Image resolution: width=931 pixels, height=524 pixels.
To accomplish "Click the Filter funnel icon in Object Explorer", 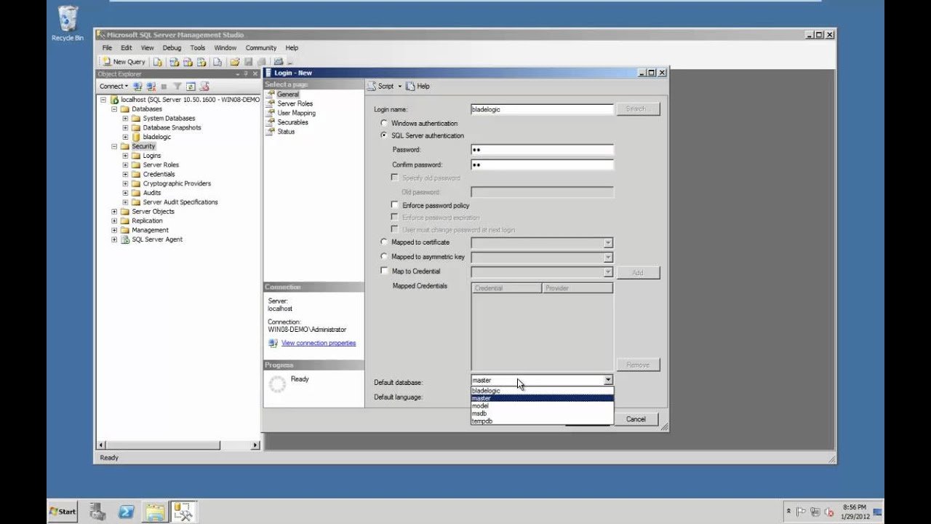I will [177, 86].
